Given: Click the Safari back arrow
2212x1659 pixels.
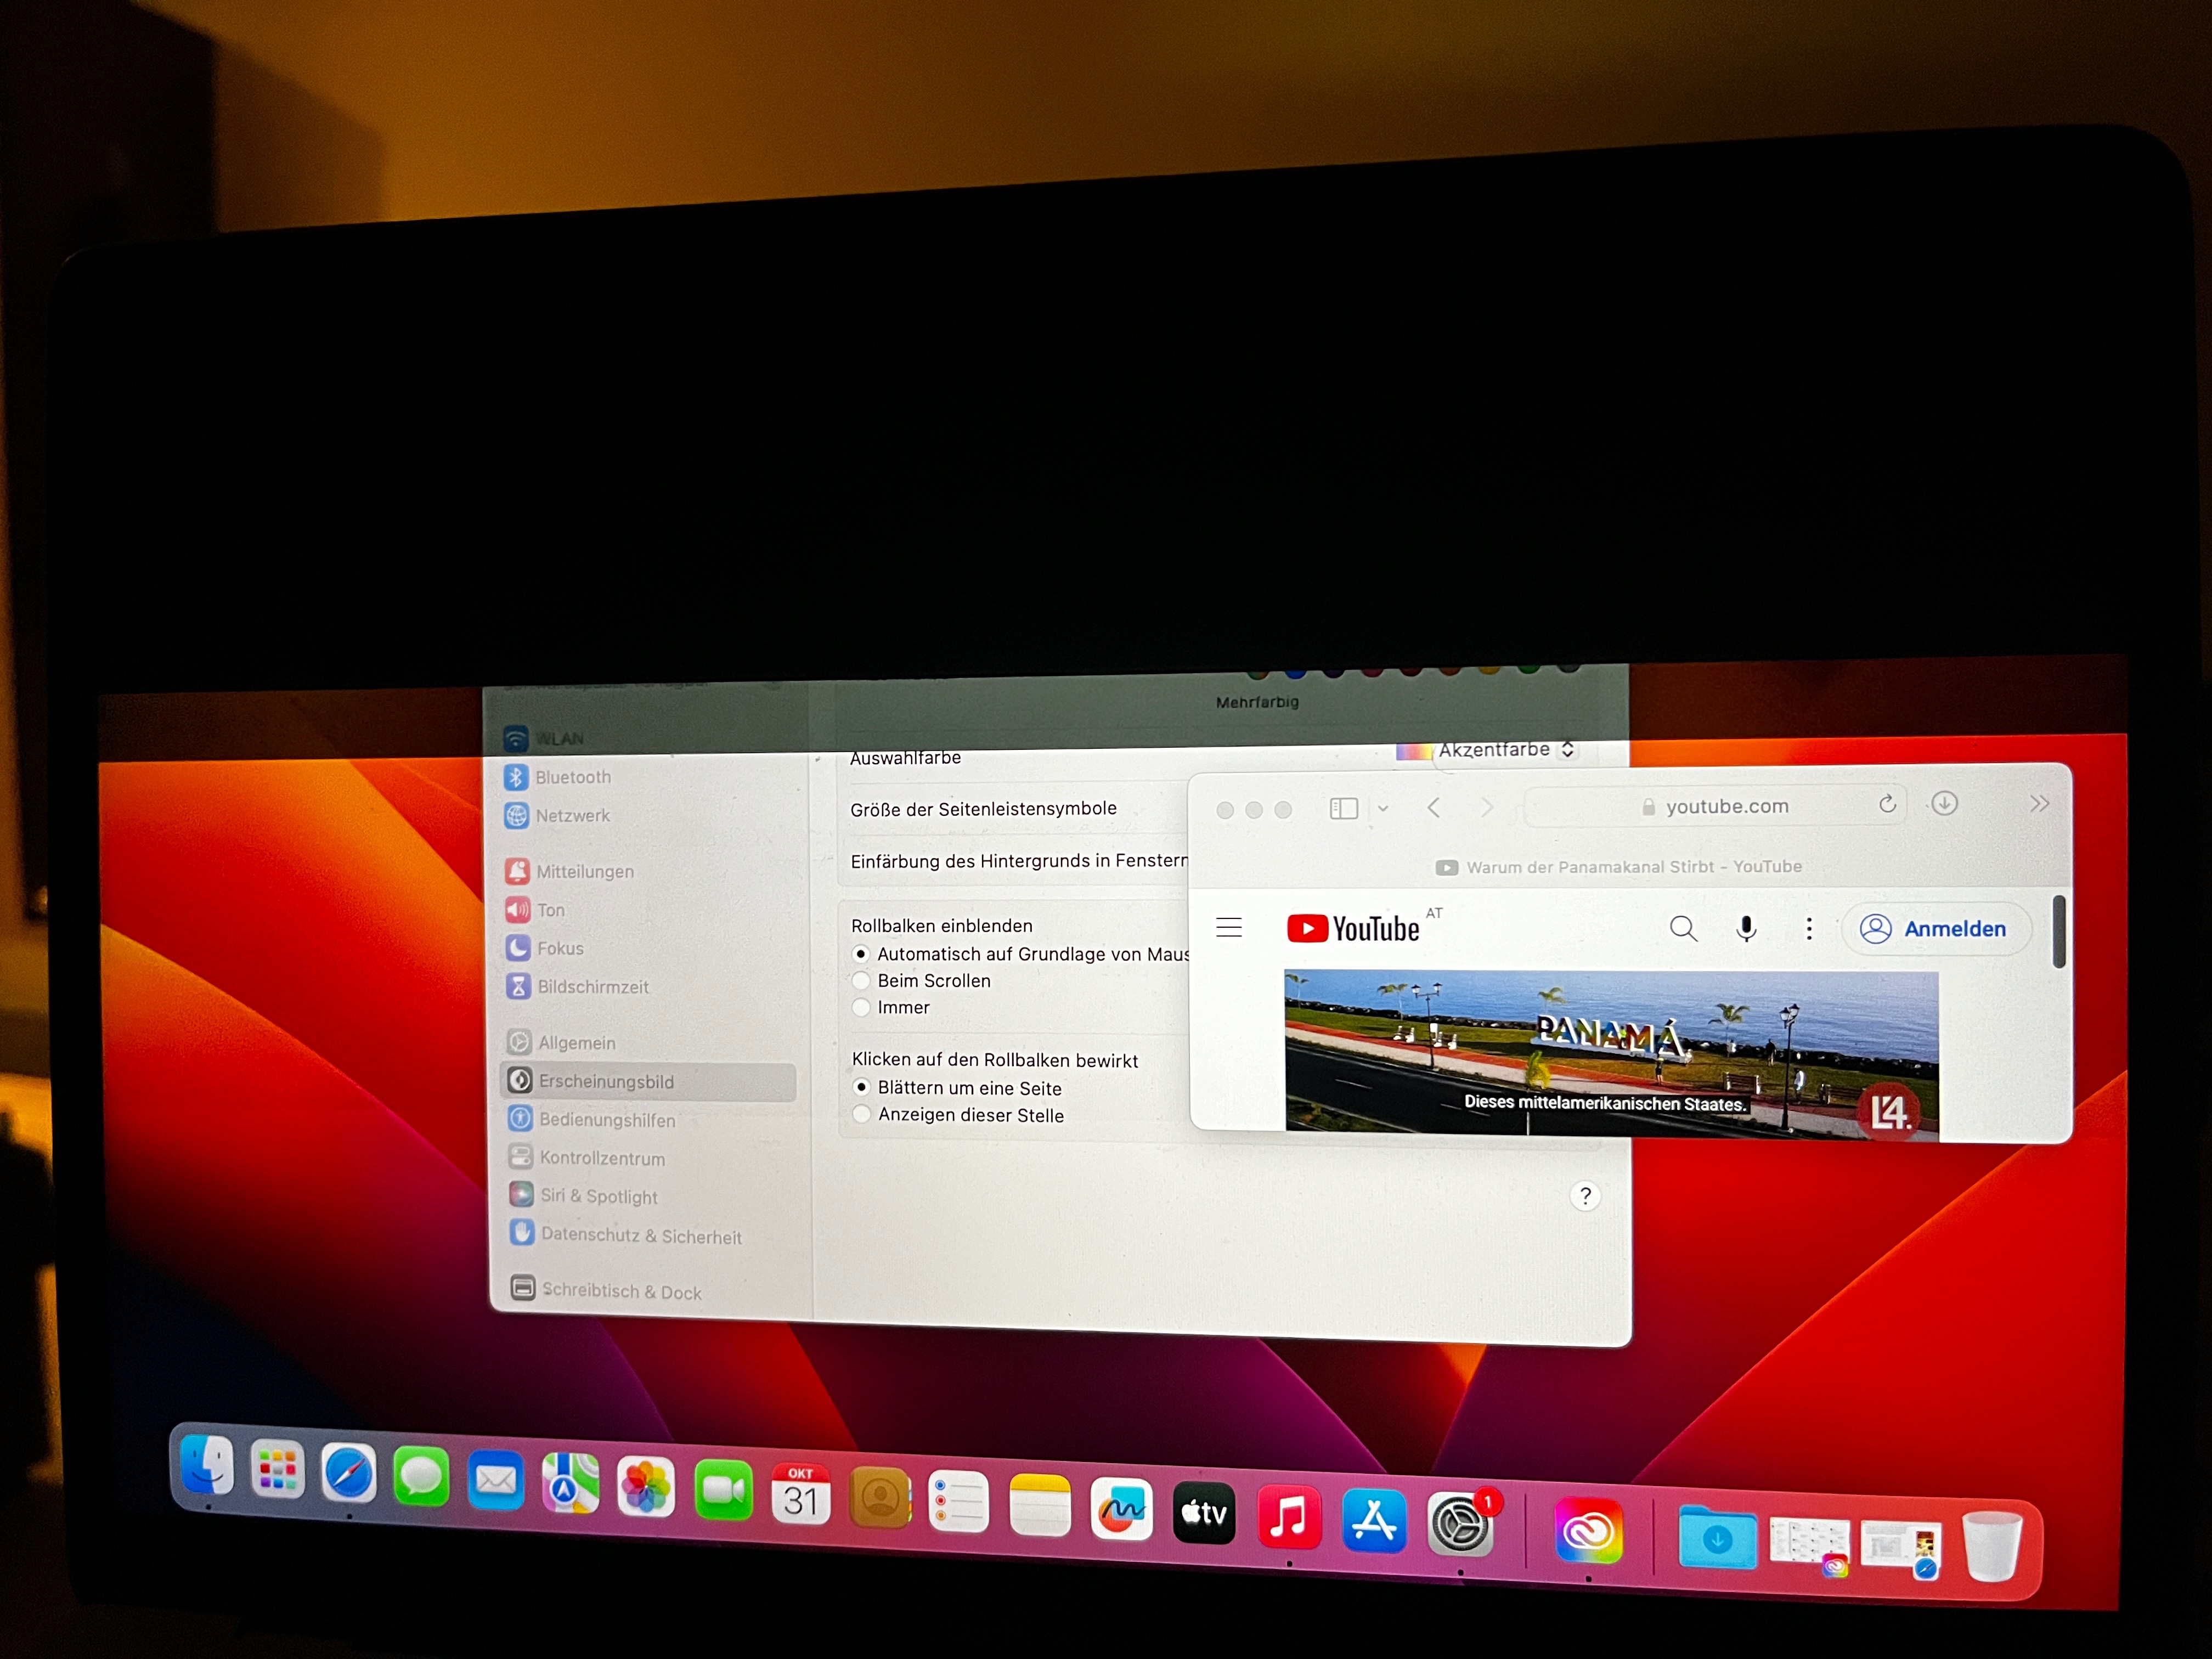Looking at the screenshot, I should (1434, 808).
